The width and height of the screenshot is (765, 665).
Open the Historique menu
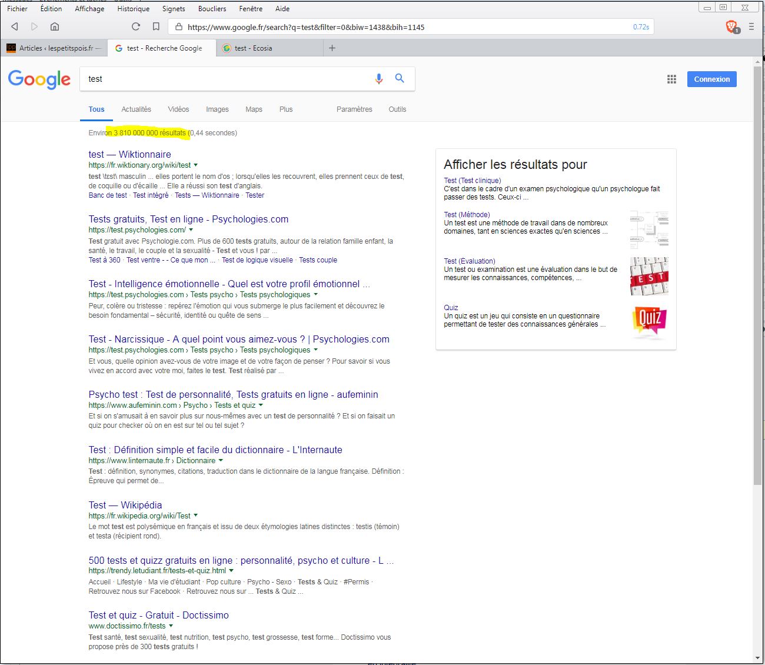133,9
